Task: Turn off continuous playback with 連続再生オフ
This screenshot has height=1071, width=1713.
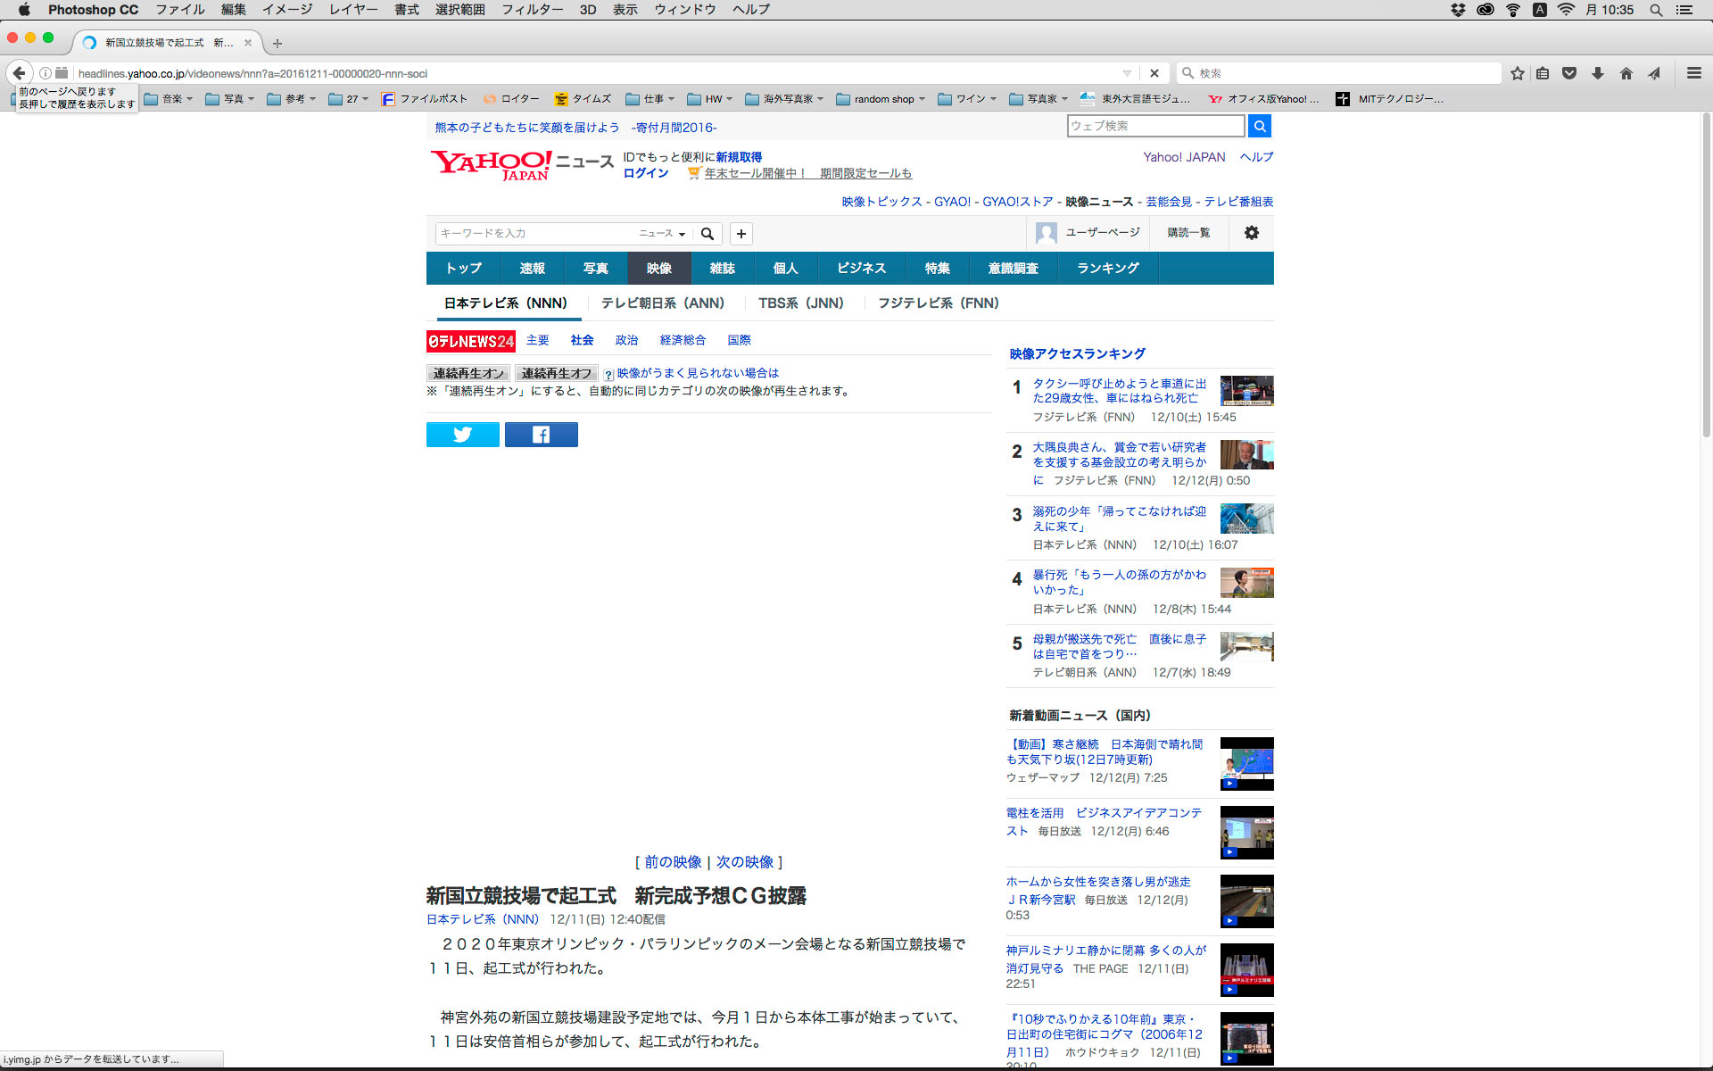Action: pos(556,373)
